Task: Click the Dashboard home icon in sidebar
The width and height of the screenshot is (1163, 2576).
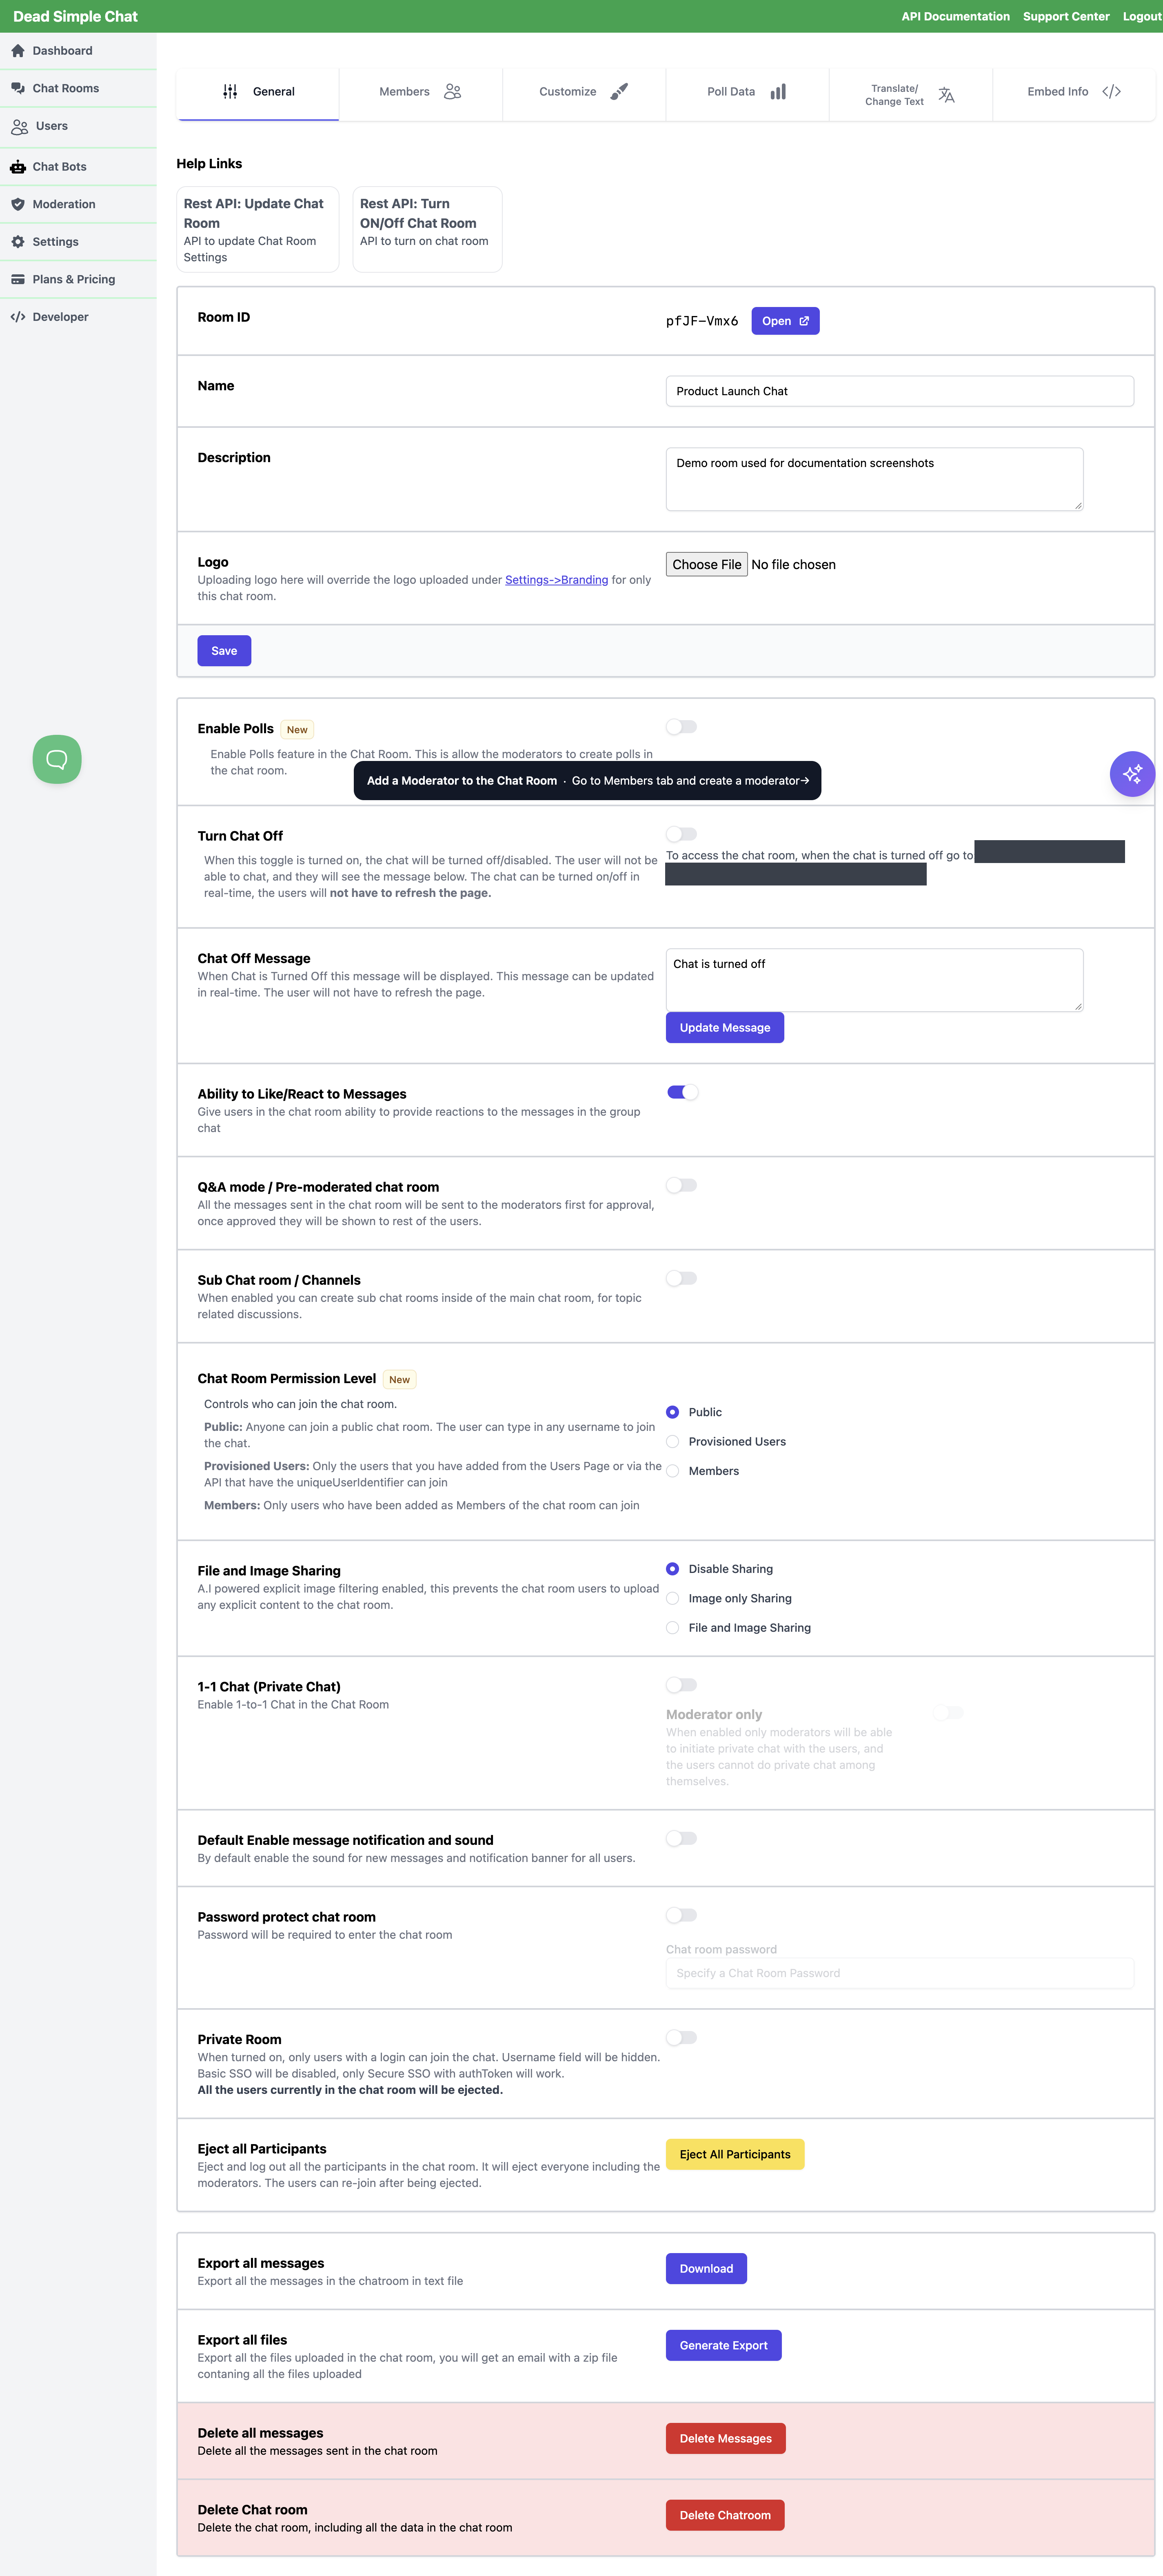Action: (x=18, y=51)
